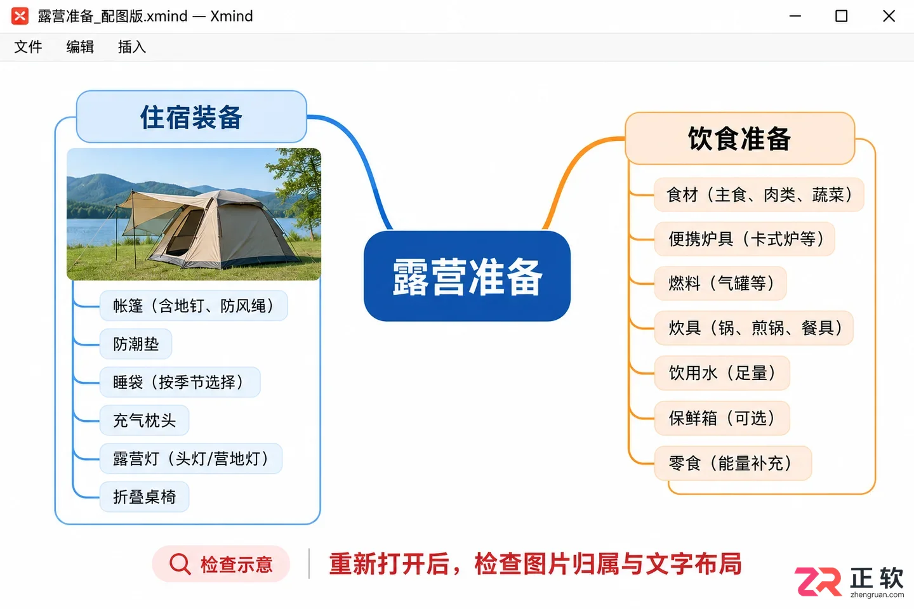Image resolution: width=914 pixels, height=609 pixels.
Task: Select the 住宿装备 branch topic
Action: click(192, 117)
